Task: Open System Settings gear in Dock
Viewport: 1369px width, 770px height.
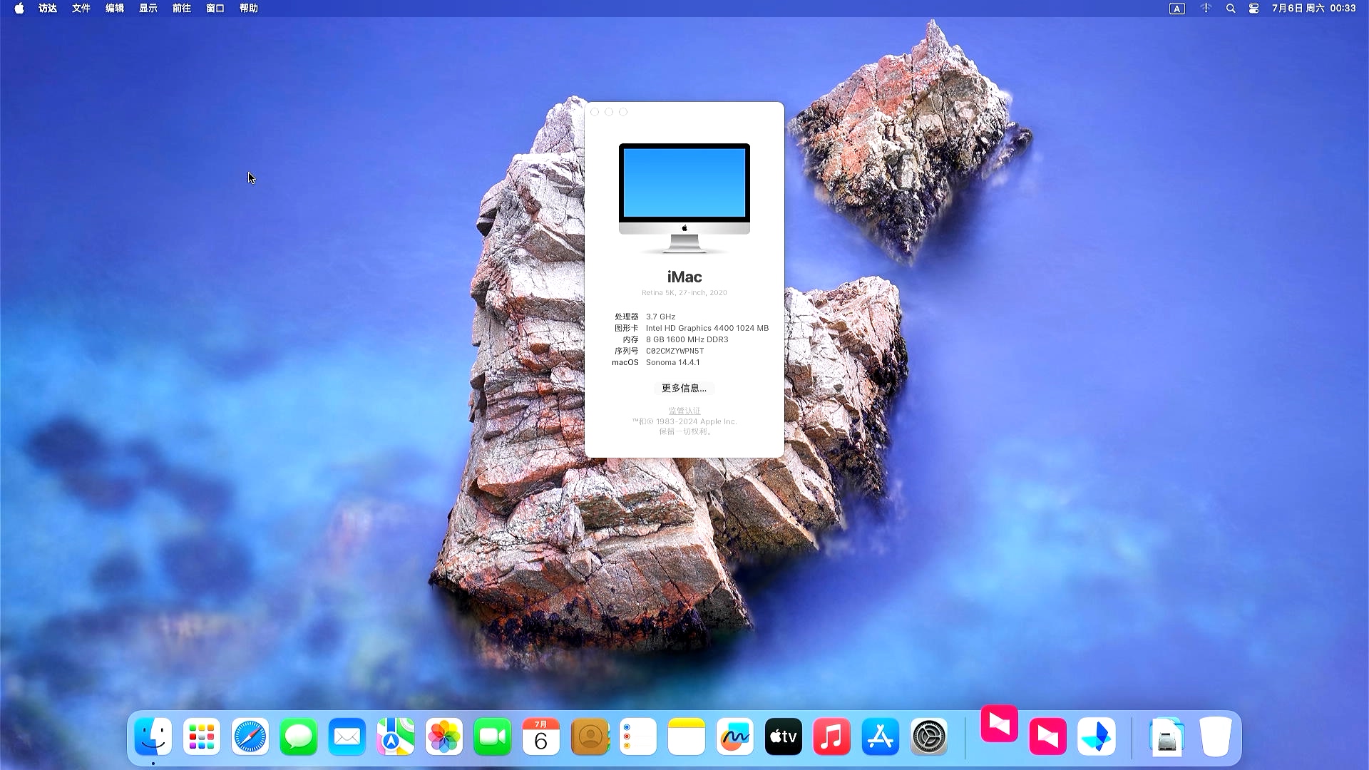Action: (929, 737)
